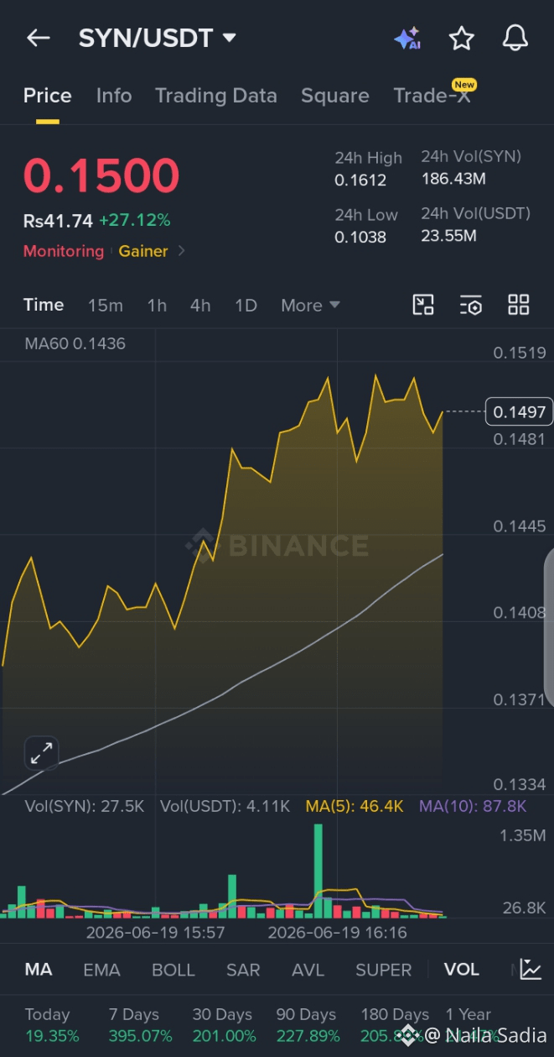Image resolution: width=554 pixels, height=1057 pixels.
Task: Tap the 7 Days 395.07% performance
Action: pyautogui.click(x=140, y=1025)
